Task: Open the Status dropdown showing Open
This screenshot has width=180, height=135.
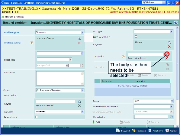Action: 172,101
